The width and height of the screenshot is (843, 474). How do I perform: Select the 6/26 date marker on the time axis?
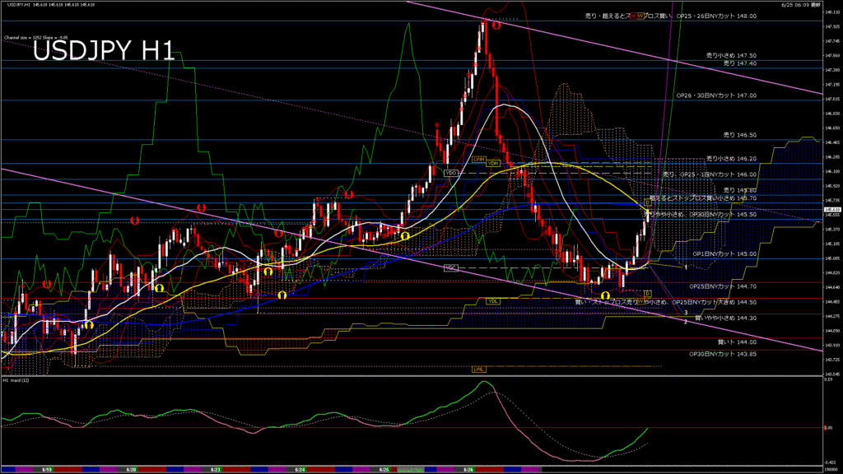pos(468,470)
